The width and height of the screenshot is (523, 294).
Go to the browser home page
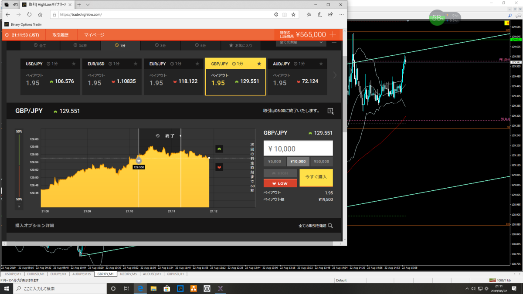[40, 14]
